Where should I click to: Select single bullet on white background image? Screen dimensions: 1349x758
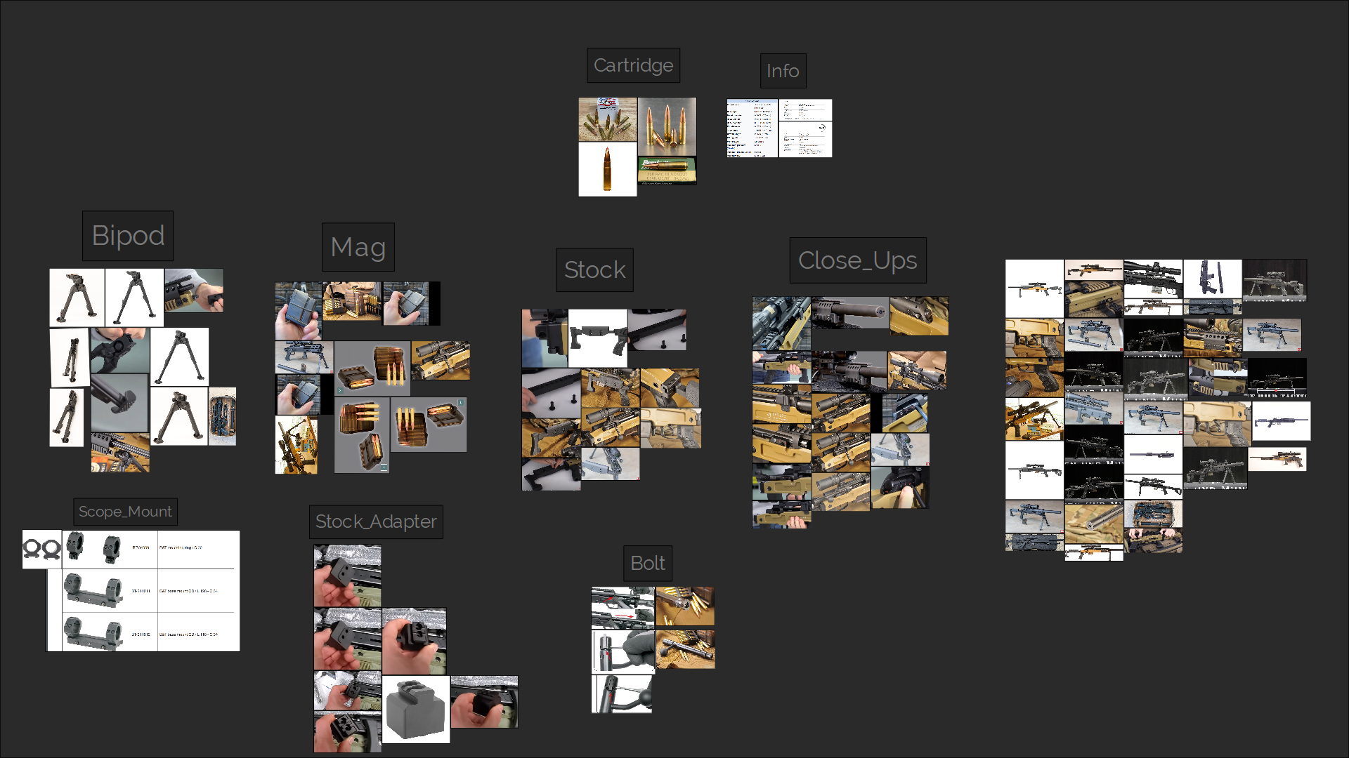coord(607,169)
